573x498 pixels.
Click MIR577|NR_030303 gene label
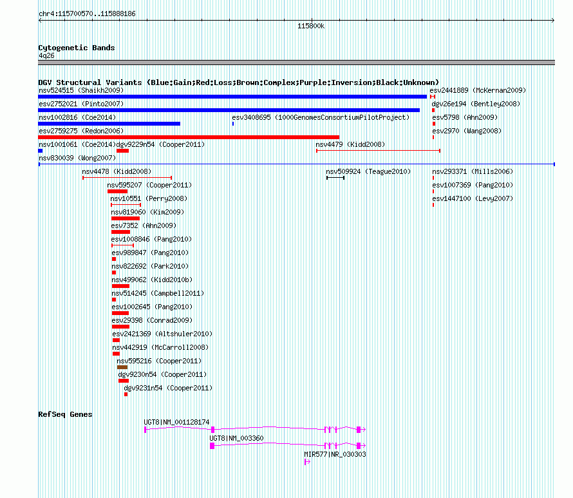pyautogui.click(x=335, y=454)
